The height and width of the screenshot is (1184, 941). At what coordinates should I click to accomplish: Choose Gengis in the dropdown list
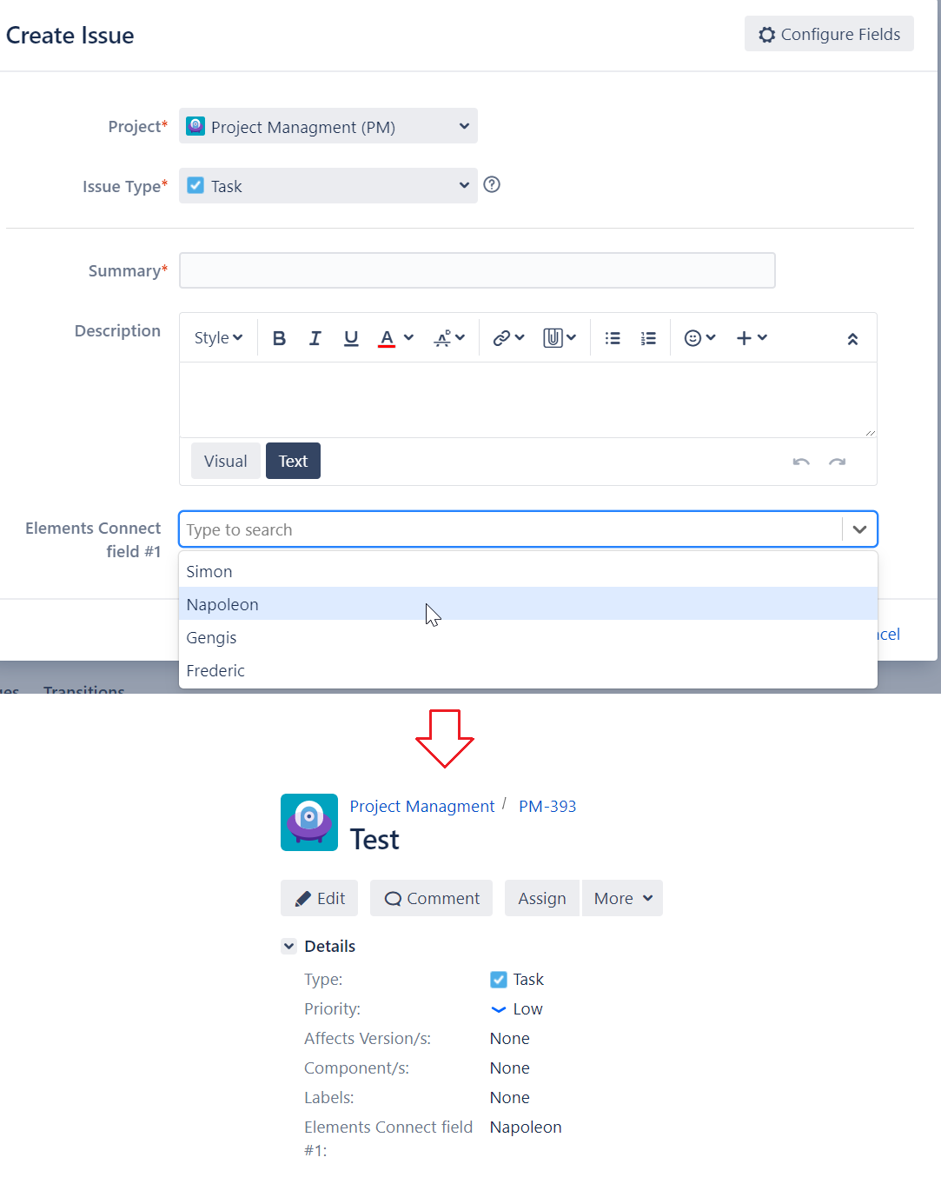coord(211,638)
